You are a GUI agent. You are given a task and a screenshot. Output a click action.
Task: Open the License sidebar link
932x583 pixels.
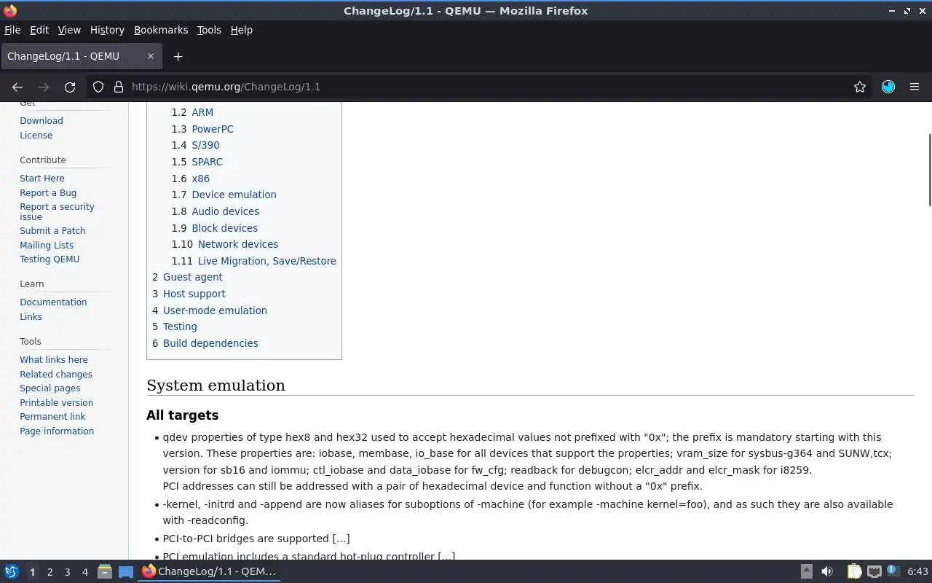point(36,136)
